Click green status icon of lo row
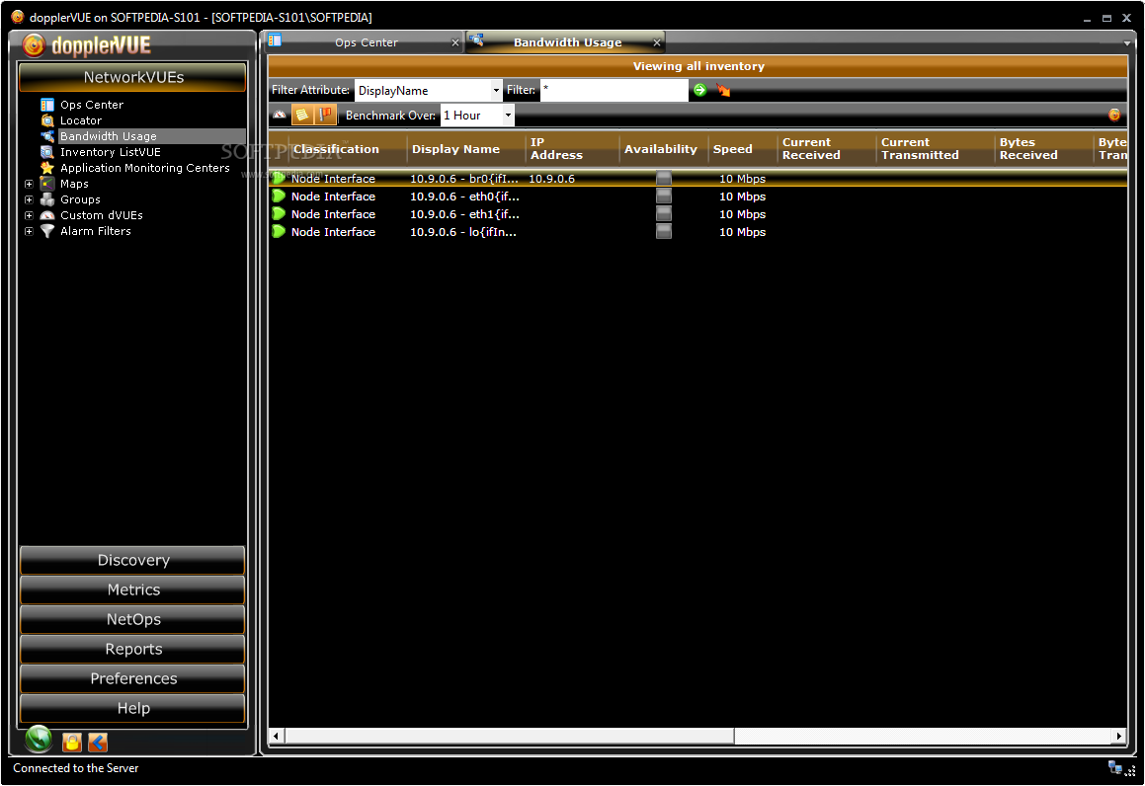 [x=279, y=231]
